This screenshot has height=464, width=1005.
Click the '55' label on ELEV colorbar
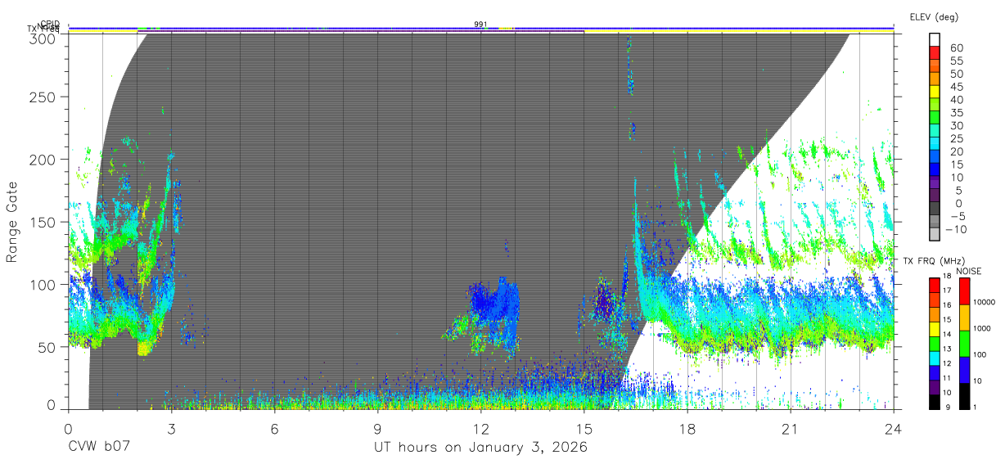click(957, 61)
